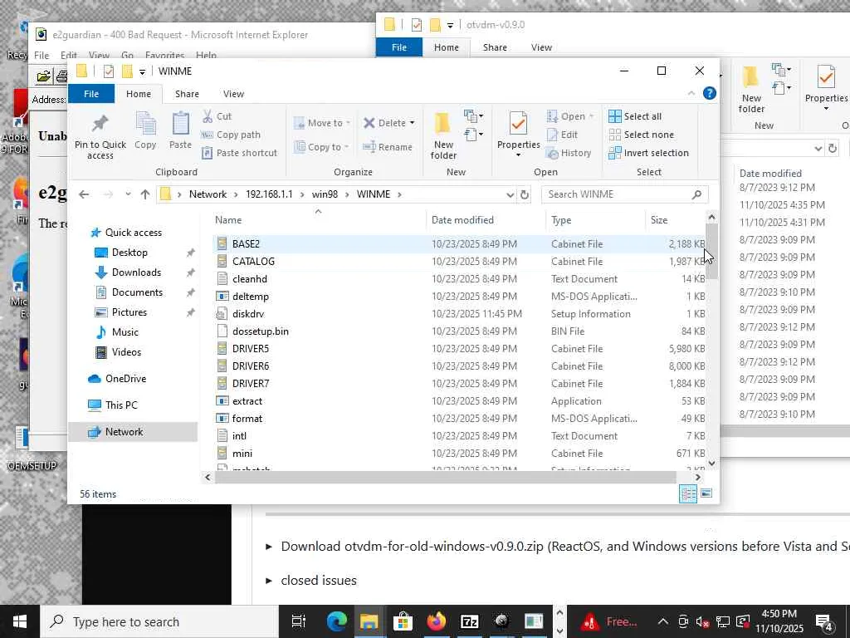Screen dimensions: 850x638
Task: Click the Type here to search box
Action: 159,621
